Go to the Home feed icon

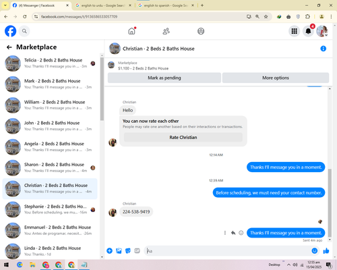[132, 31]
